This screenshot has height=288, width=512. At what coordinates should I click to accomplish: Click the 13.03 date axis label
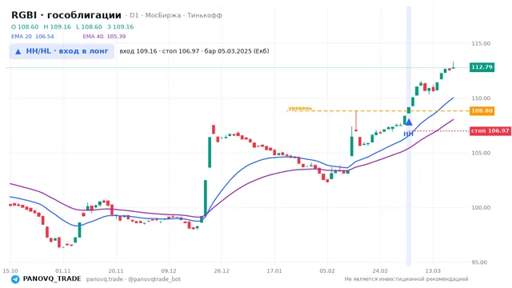point(433,270)
